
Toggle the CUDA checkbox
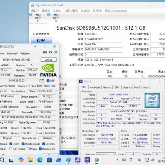(x=11, y=144)
